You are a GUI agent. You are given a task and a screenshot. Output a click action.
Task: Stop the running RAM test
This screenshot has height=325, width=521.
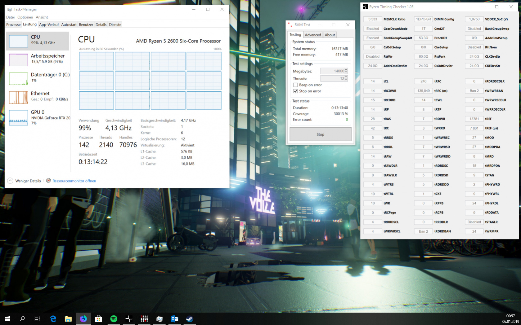320,134
